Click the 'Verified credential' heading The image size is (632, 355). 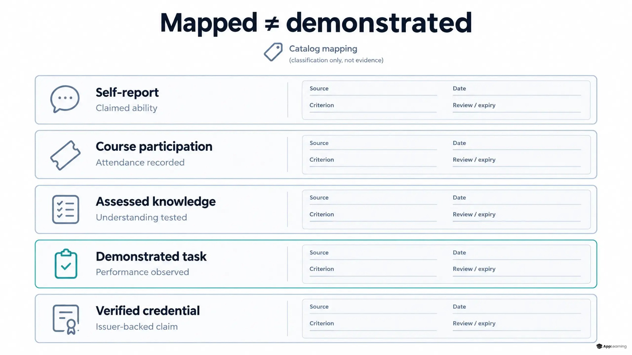click(148, 311)
